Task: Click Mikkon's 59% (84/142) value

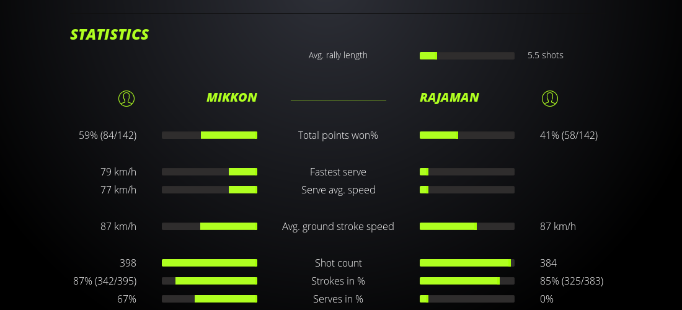Action: coord(108,135)
